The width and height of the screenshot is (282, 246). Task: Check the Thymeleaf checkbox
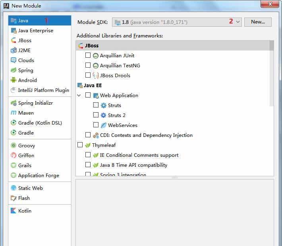pos(80,145)
